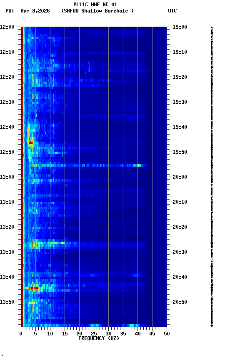Click the seismogram waveform trace on the right
This screenshot has height=360, width=230.
point(212,177)
